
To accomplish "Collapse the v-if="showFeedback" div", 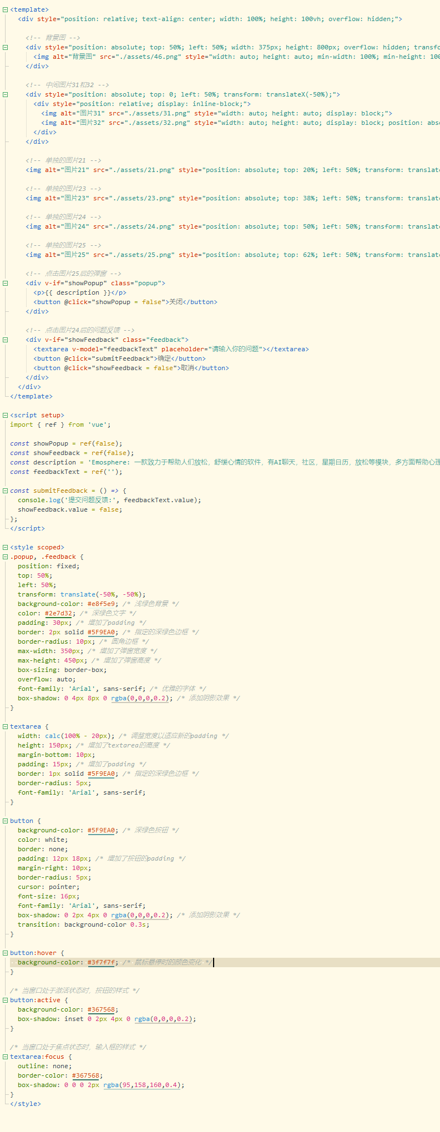I will click(5, 340).
